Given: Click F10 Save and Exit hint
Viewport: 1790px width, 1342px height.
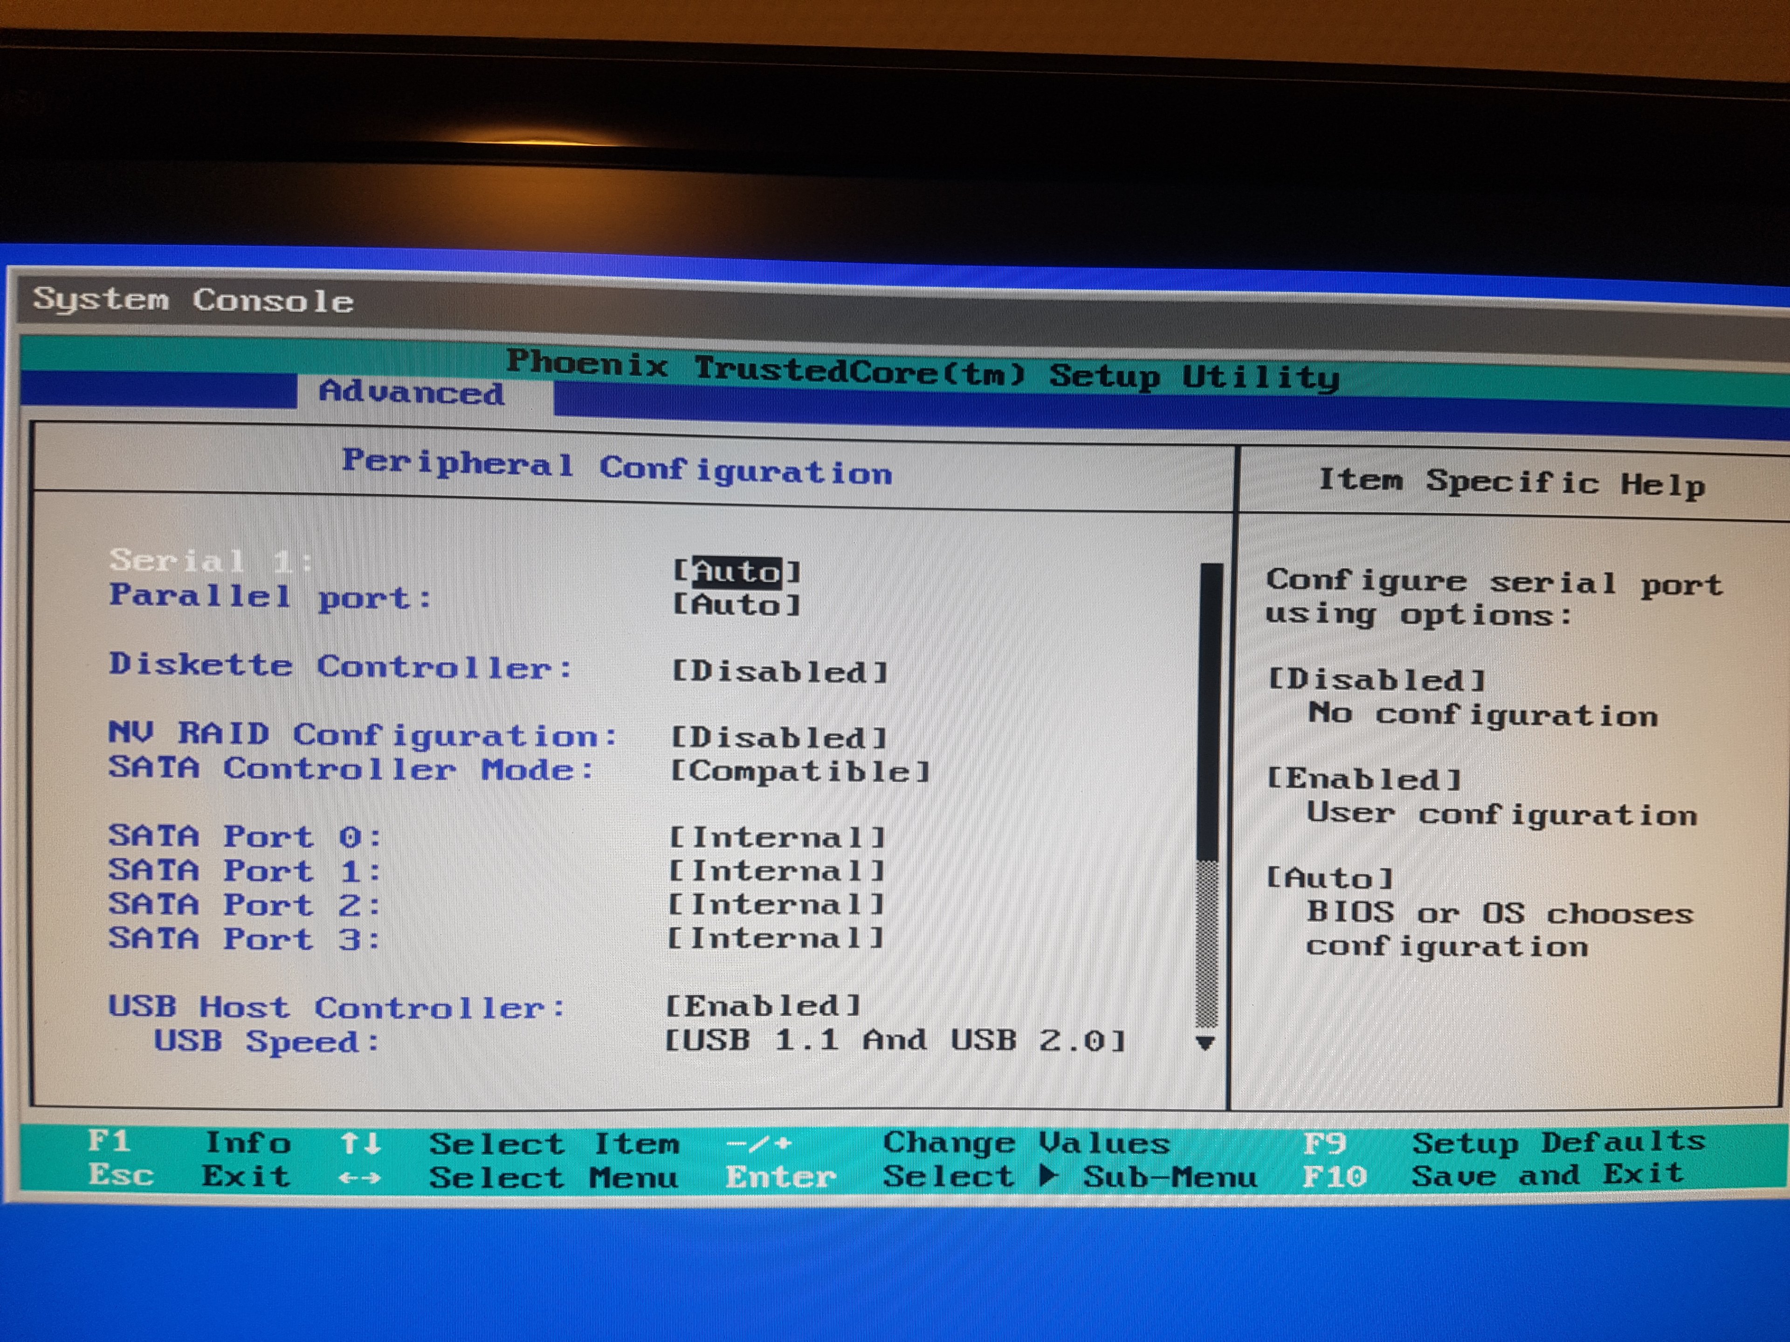Looking at the screenshot, I should coord(1494,1175).
